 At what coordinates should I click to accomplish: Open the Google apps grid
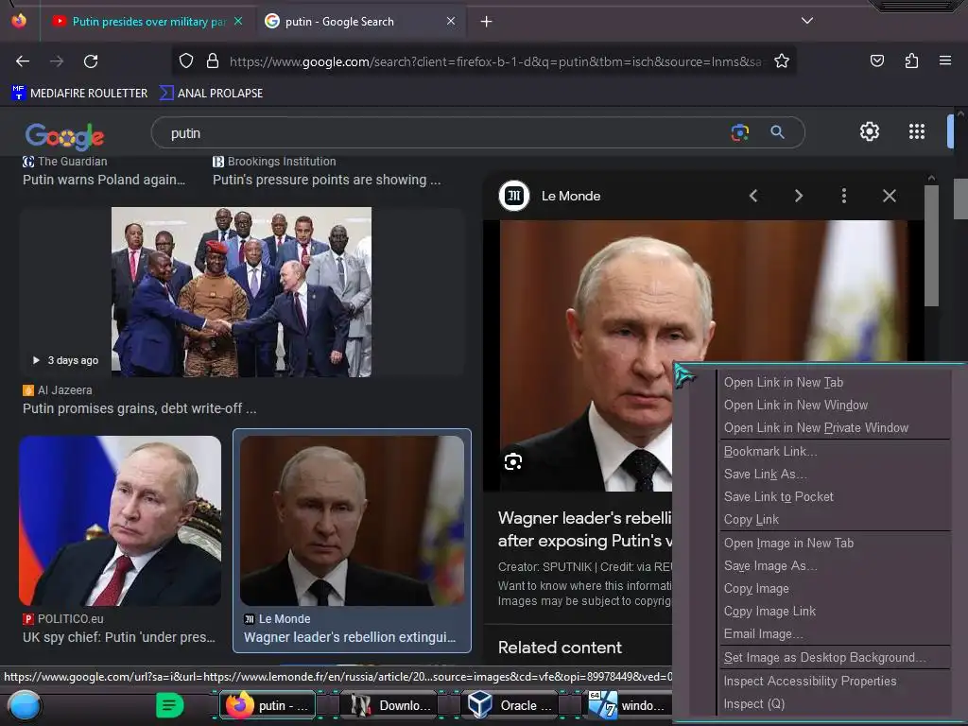point(917,131)
